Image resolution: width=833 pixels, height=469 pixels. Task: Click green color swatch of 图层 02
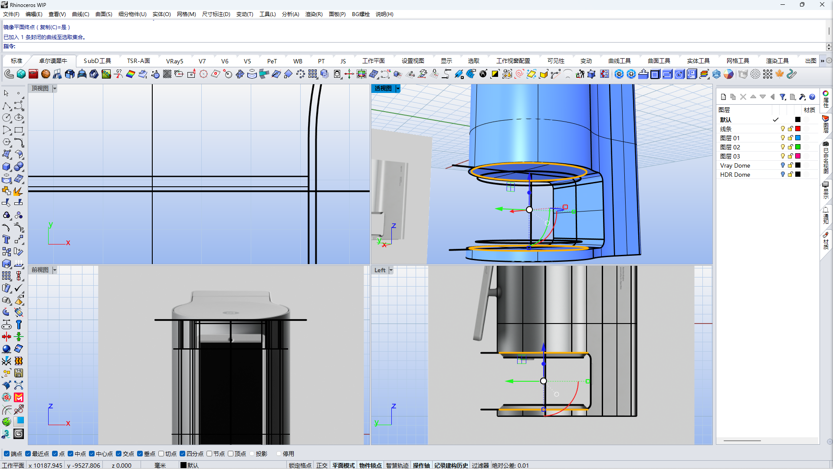pos(798,147)
